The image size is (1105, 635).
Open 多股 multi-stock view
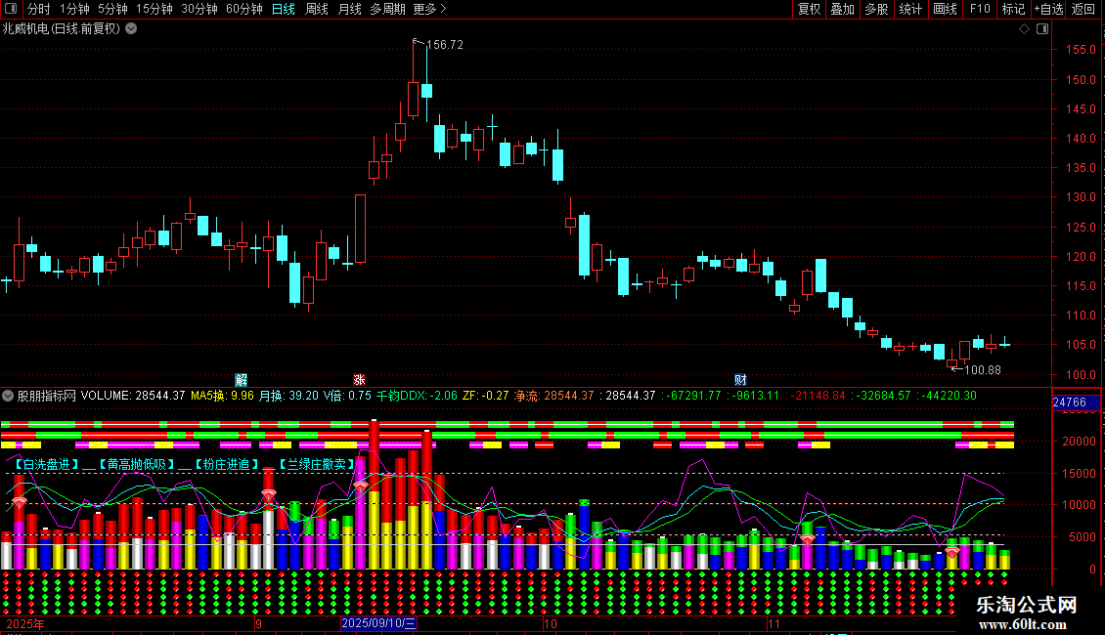pos(876,9)
